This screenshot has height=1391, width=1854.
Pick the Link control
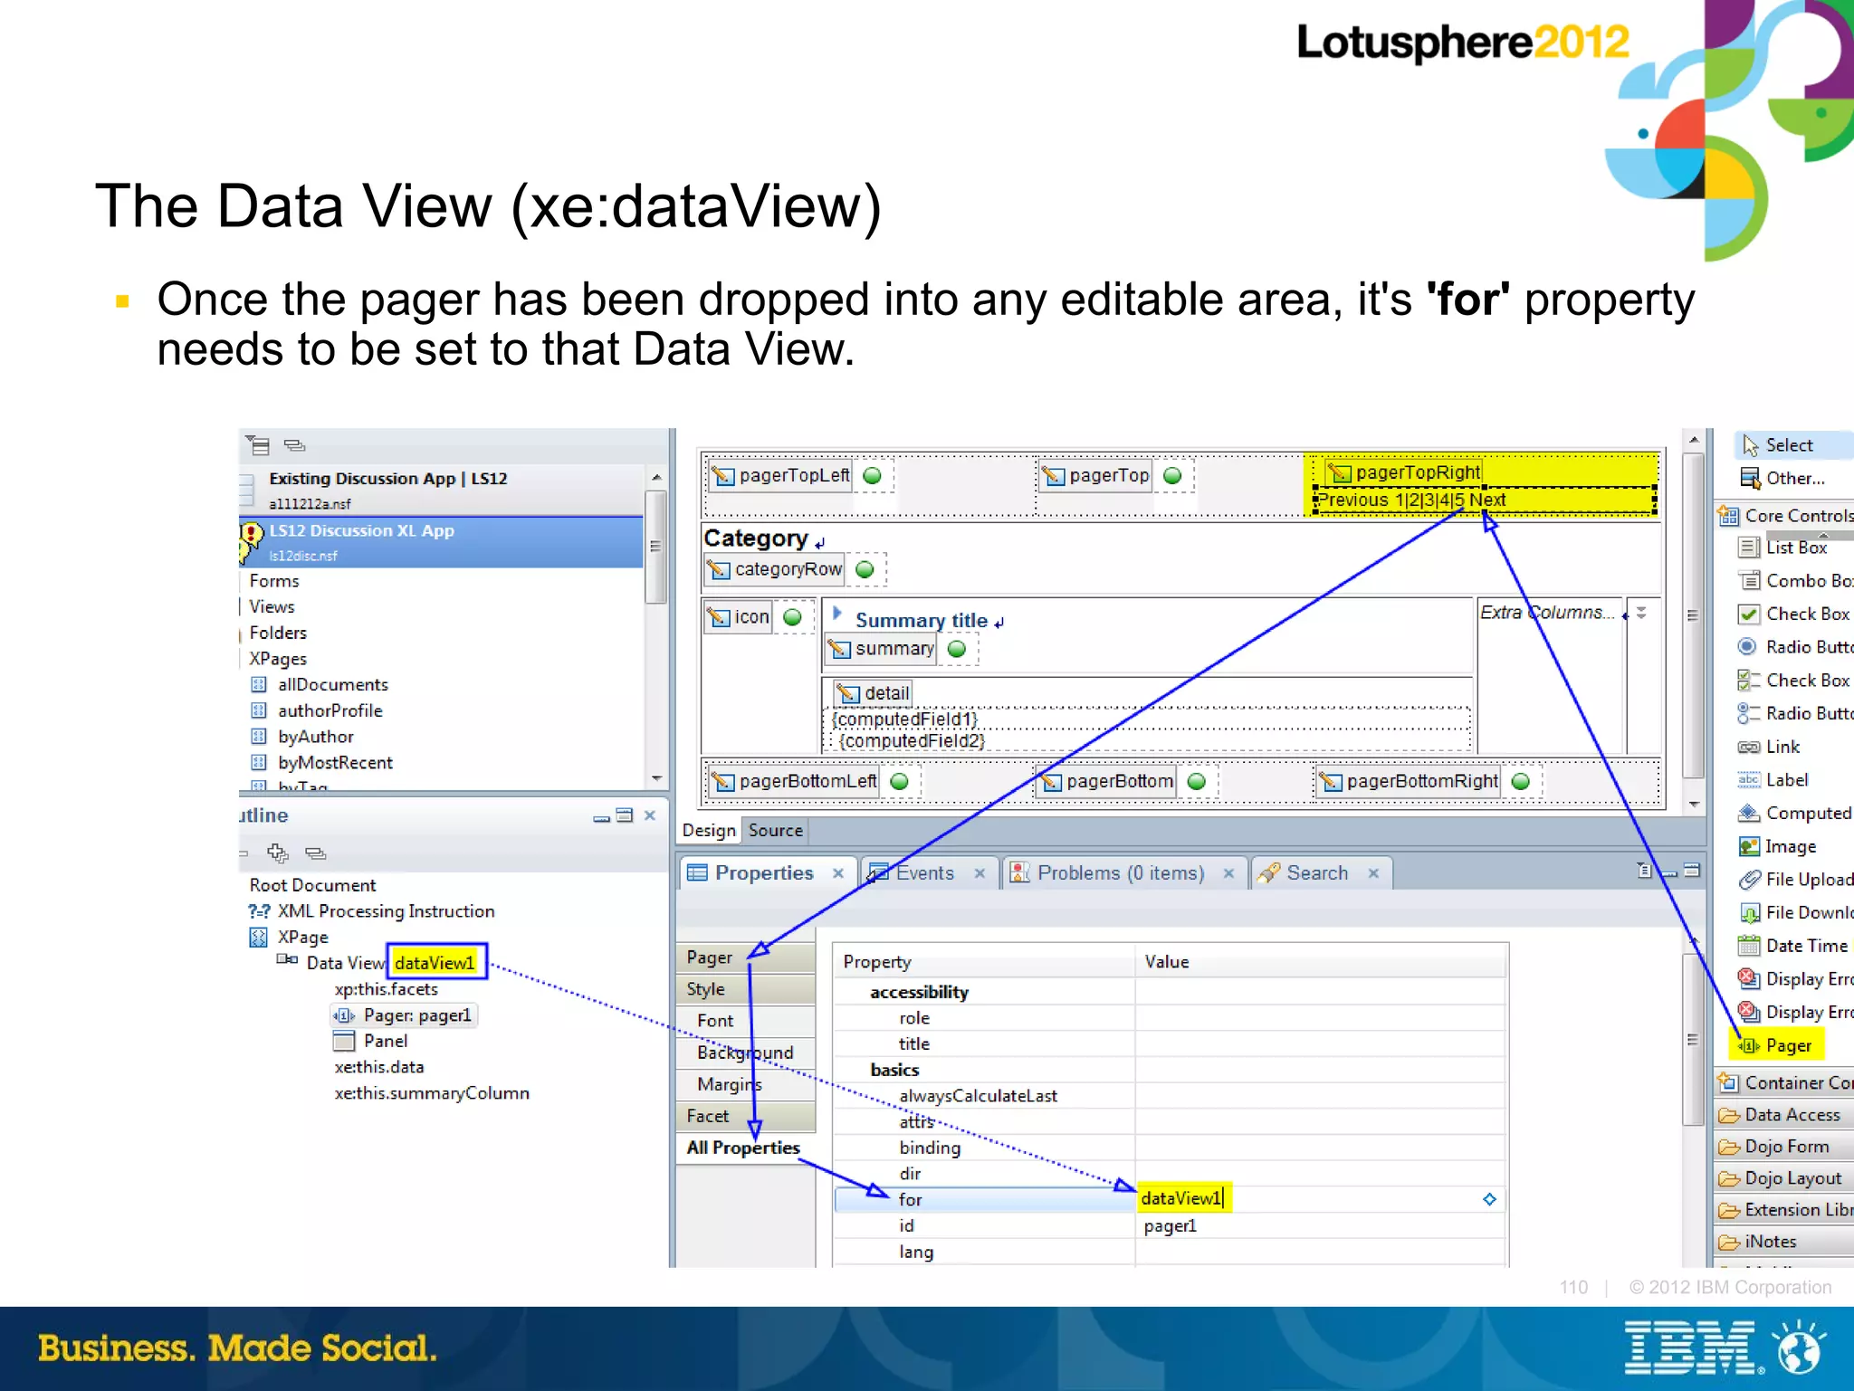(x=1769, y=747)
